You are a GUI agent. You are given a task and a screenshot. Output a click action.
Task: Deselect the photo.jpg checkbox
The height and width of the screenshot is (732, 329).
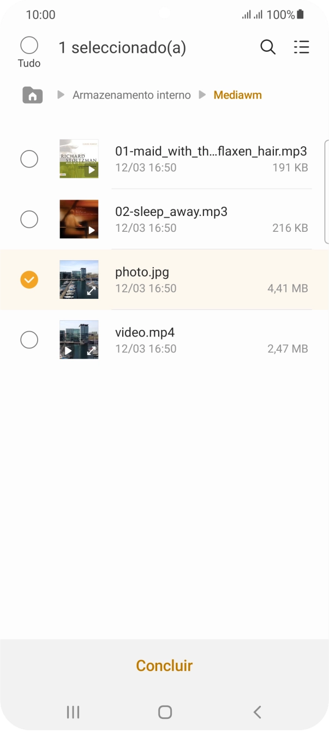click(29, 280)
